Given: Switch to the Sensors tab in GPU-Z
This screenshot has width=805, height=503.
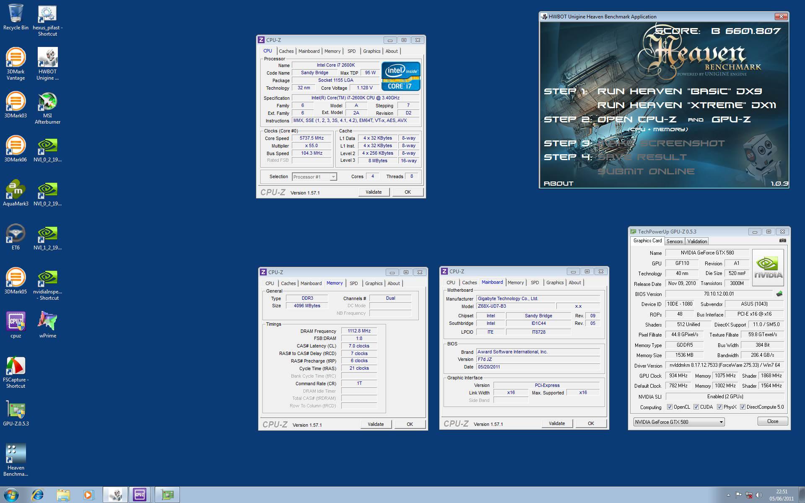Looking at the screenshot, I should click(675, 241).
